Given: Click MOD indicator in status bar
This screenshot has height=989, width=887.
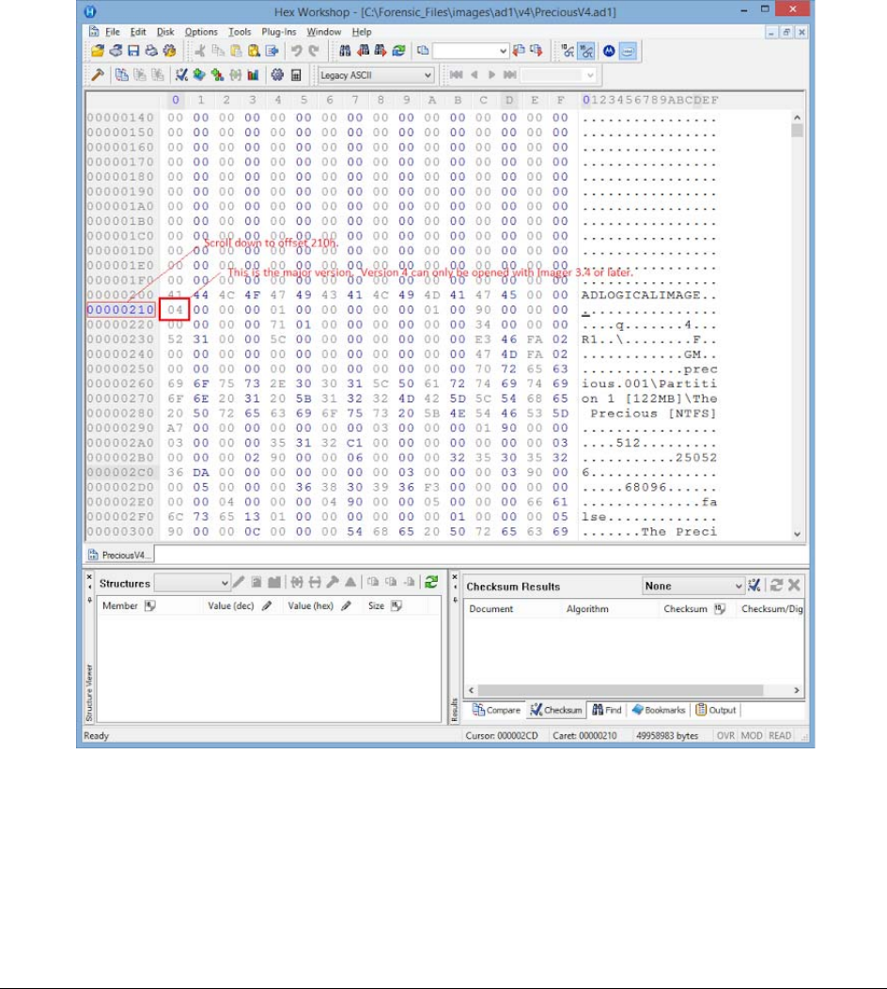Looking at the screenshot, I should (x=752, y=735).
